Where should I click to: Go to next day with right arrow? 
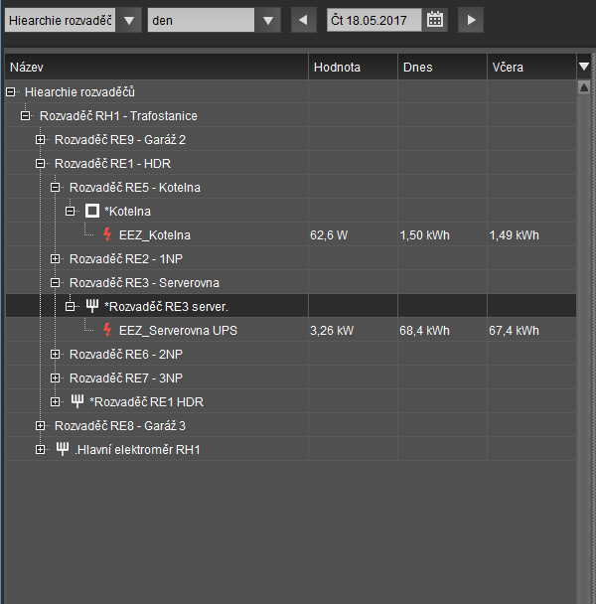tap(471, 20)
